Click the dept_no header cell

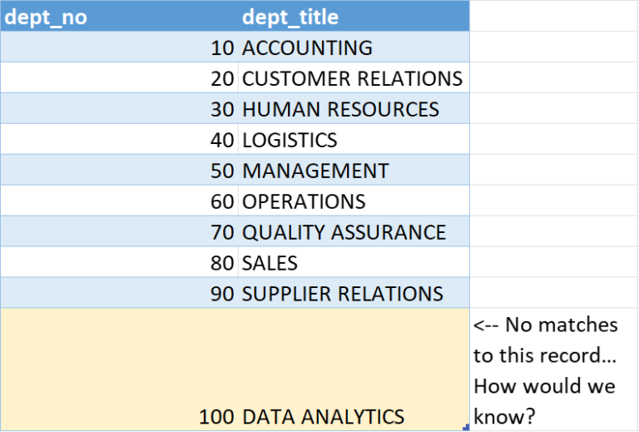[119, 17]
